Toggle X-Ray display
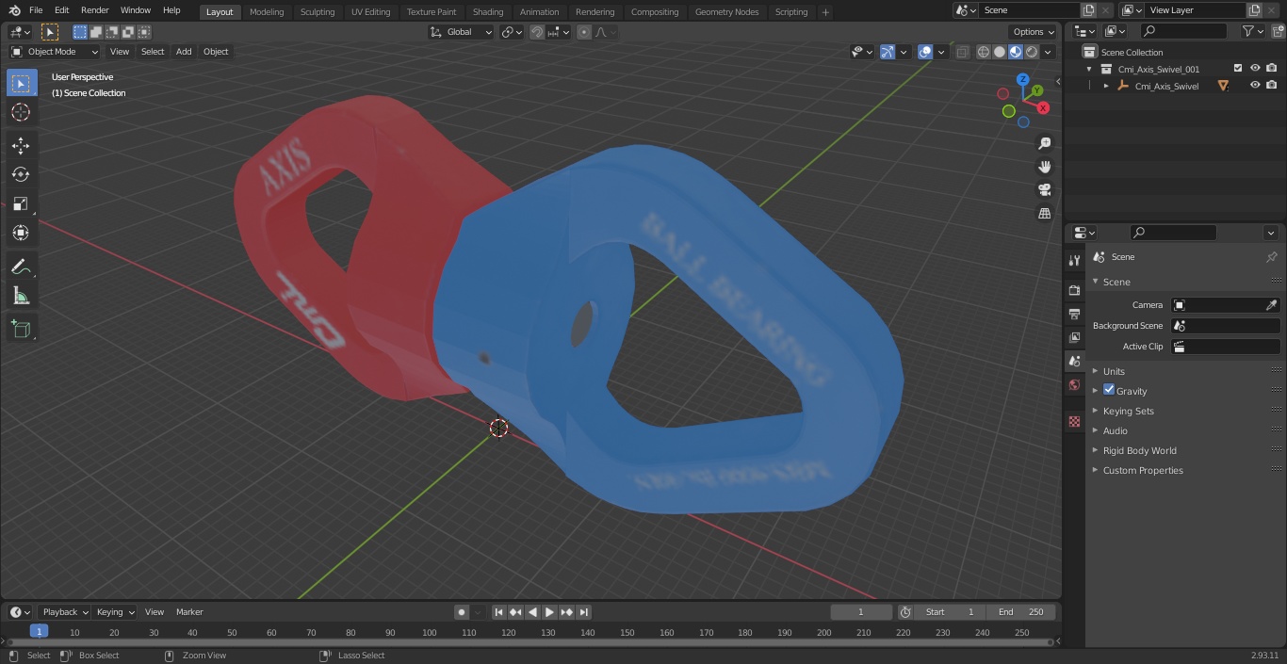This screenshot has width=1287, height=664. (x=962, y=52)
